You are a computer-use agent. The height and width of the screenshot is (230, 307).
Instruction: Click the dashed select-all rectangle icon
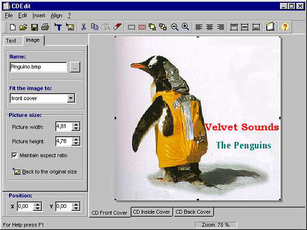[x=131, y=27]
